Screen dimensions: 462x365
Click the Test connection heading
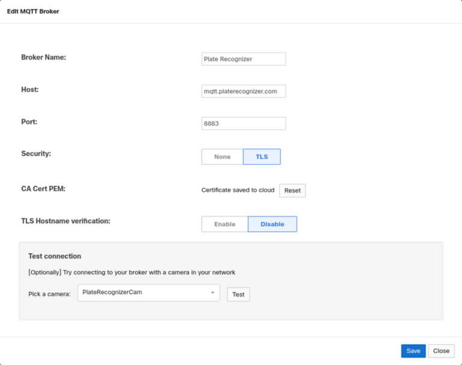(55, 256)
